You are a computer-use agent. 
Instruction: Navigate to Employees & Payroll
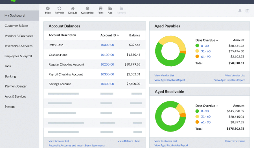18,56
